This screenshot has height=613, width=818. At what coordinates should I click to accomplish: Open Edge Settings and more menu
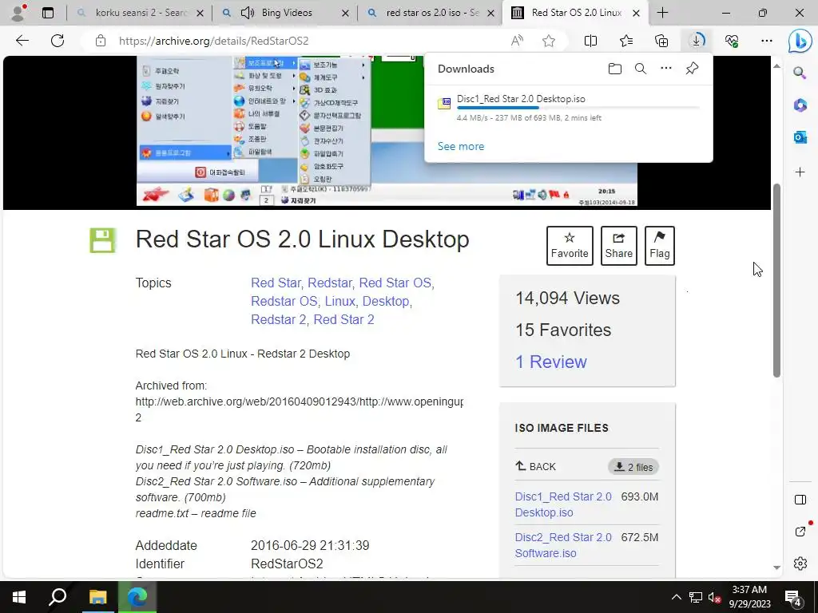click(766, 41)
